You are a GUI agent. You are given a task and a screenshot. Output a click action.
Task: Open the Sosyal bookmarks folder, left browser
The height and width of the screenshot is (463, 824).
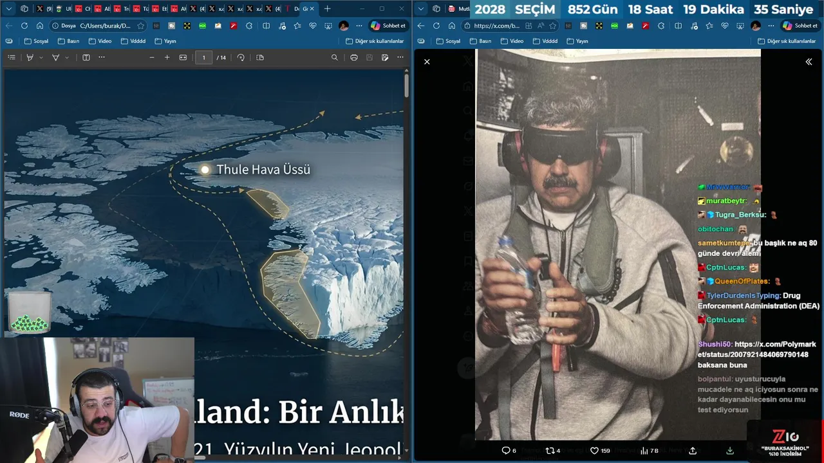[37, 41]
